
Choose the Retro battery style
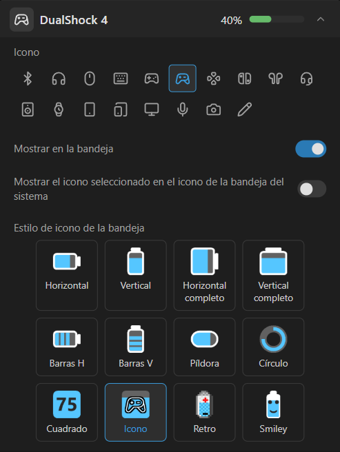205,412
